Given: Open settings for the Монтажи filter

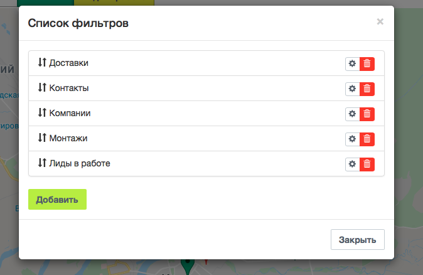Looking at the screenshot, I should click(x=352, y=139).
